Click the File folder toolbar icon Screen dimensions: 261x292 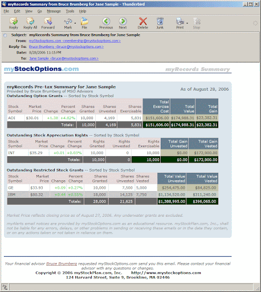point(84,23)
